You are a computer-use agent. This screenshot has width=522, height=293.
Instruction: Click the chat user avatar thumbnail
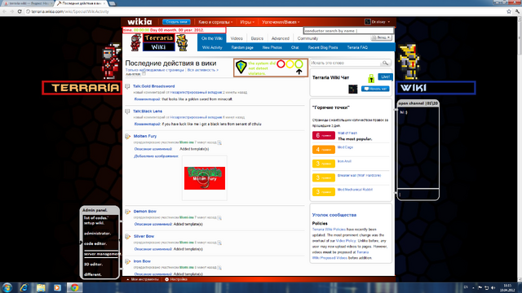(x=352, y=89)
